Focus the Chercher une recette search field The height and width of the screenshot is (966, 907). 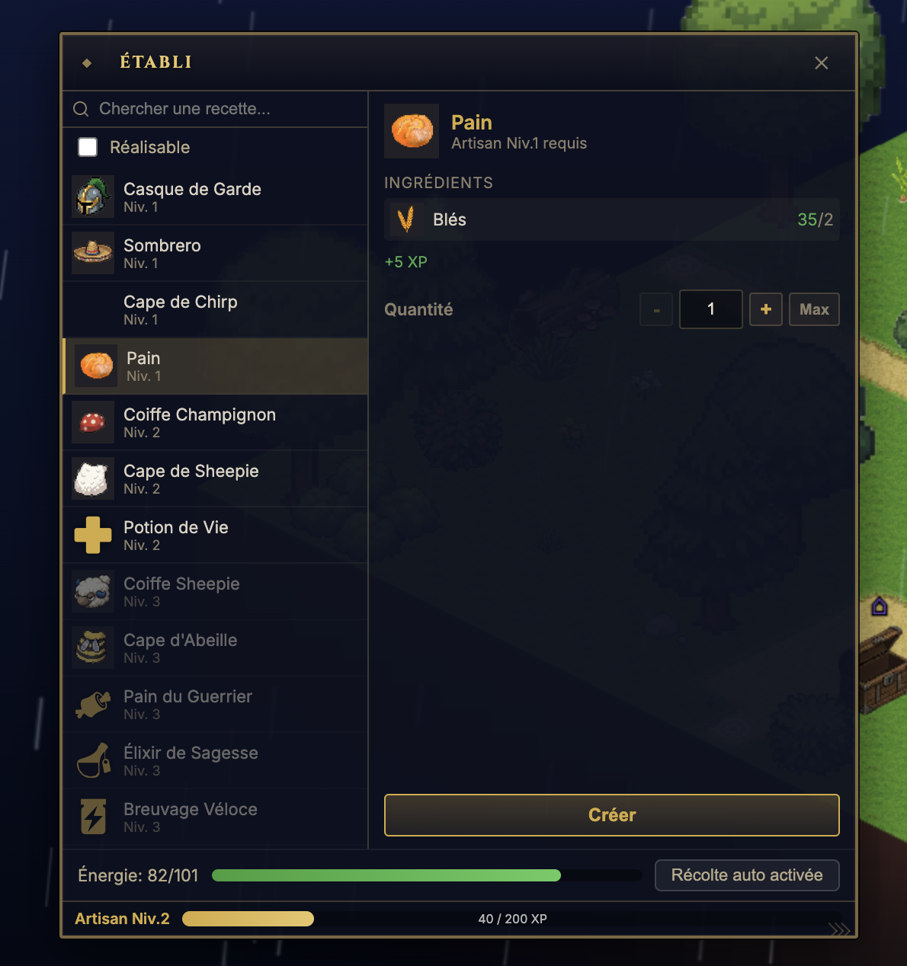pyautogui.click(x=215, y=109)
